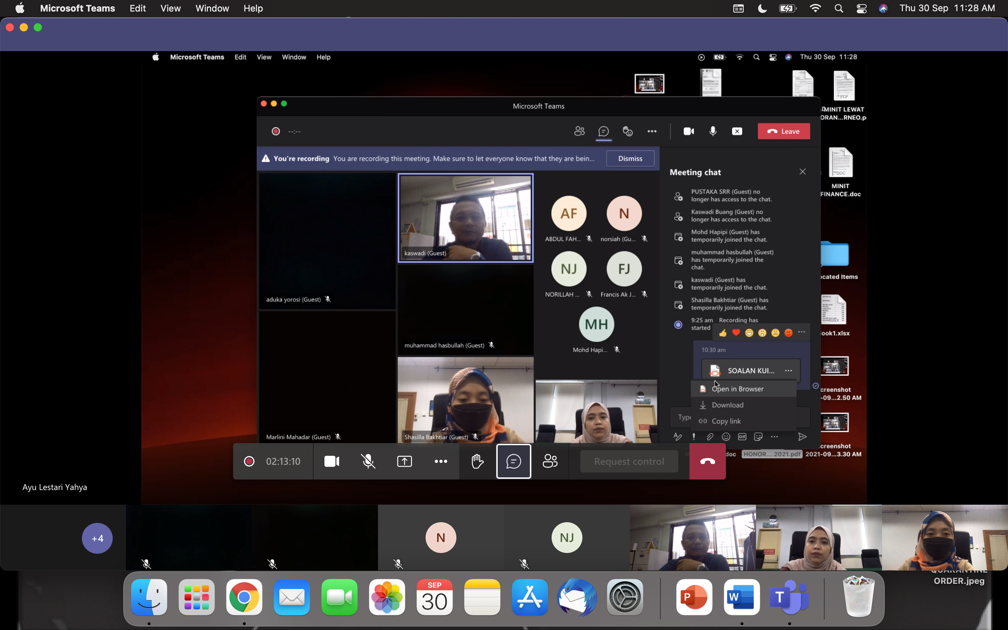The height and width of the screenshot is (630, 1008).
Task: Open the share content tray icon
Action: coord(404,461)
